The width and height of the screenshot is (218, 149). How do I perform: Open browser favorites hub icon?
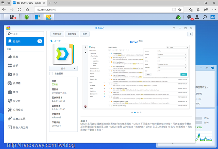pos(191,10)
